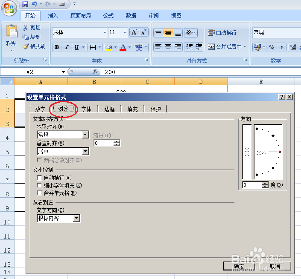Open alignment group dialog launcher
The height and width of the screenshot is (279, 301).
point(245,60)
